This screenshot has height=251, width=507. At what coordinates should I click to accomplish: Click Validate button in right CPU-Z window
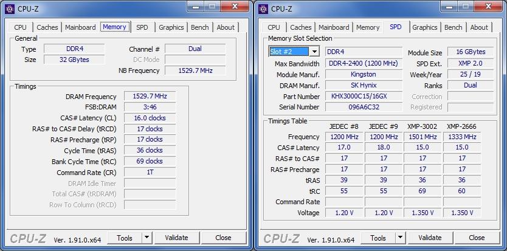point(430,238)
